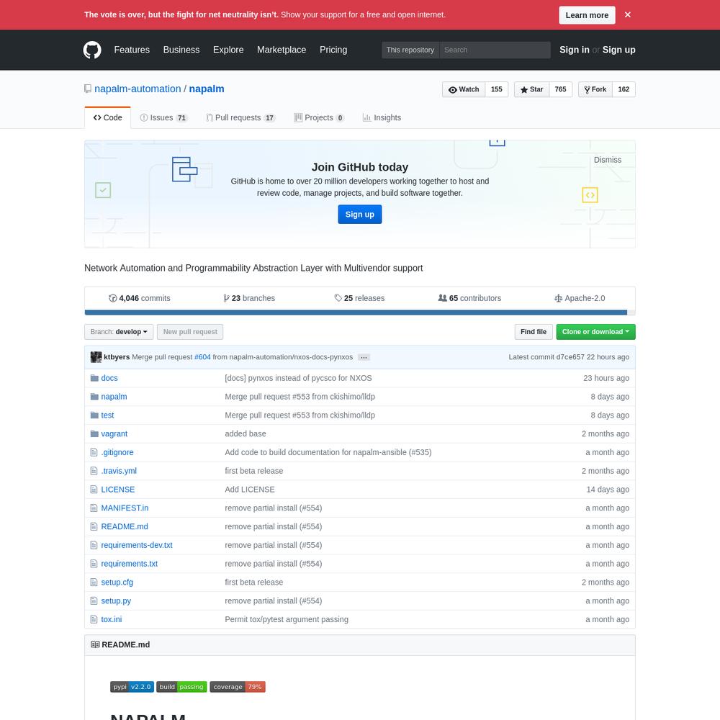View the 23 branches
Image resolution: width=720 pixels, height=720 pixels.
[x=249, y=298]
